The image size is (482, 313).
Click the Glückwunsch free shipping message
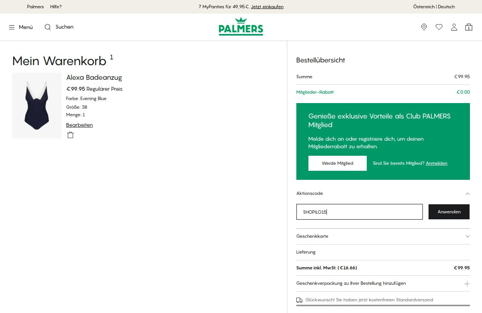[x=369, y=300]
